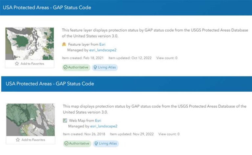Image resolution: width=252 pixels, height=155 pixels.
Task: Click the Web Map type icon
Action: point(65,121)
